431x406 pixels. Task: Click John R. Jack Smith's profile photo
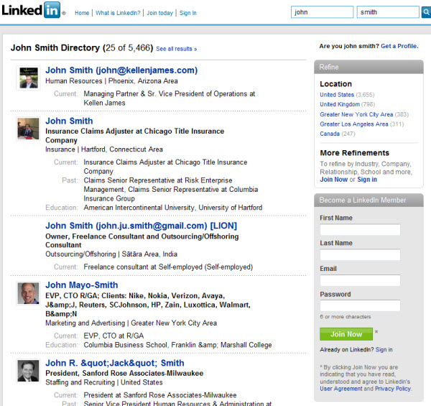tap(29, 371)
